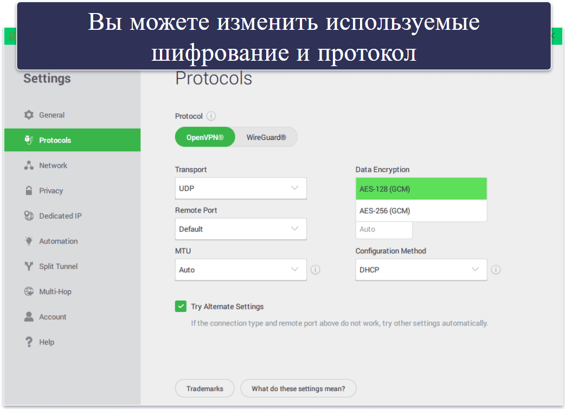Click the Try Alternate Settings label
Image resolution: width=565 pixels, height=409 pixels.
pyautogui.click(x=227, y=306)
